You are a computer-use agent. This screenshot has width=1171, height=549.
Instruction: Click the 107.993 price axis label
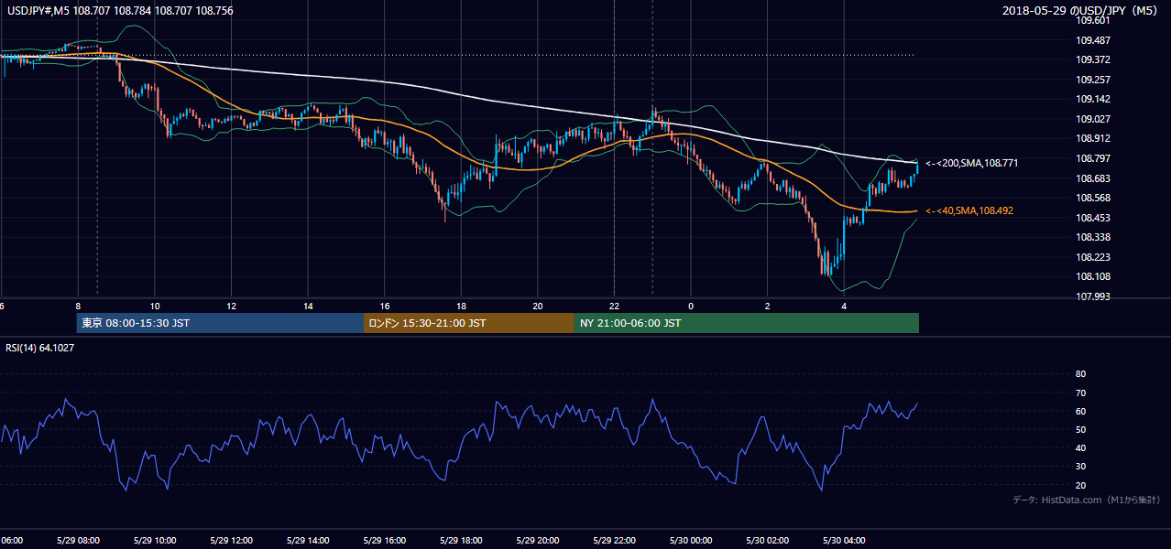1092,296
